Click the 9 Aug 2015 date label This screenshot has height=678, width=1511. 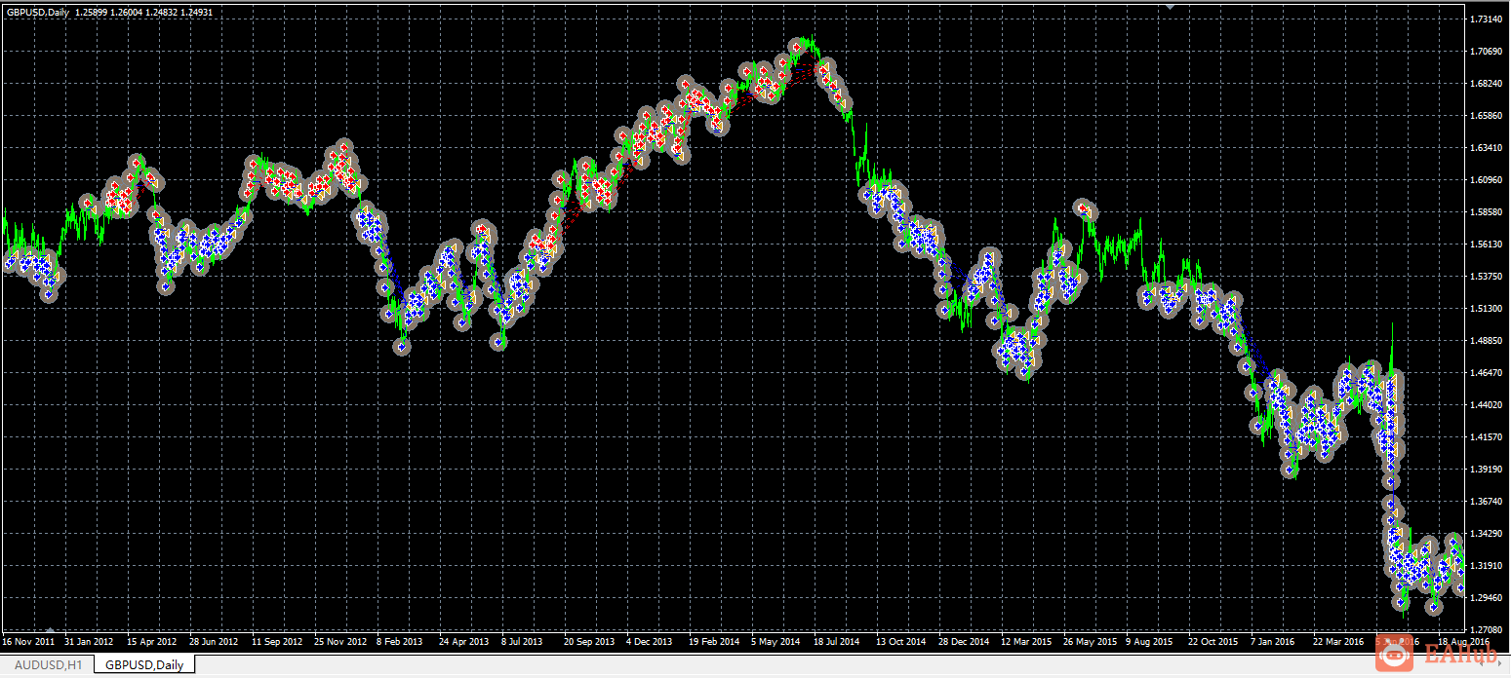point(1149,642)
